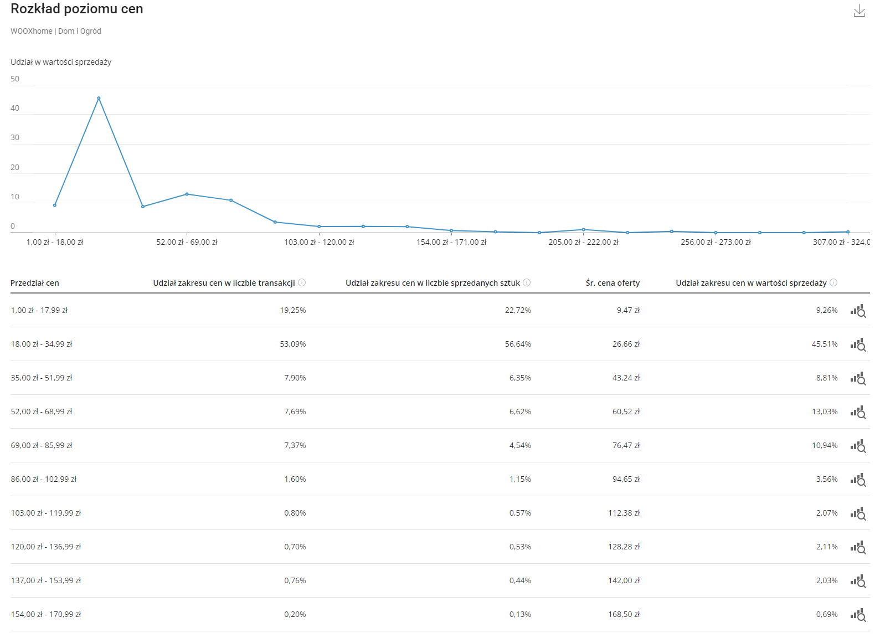Show info tooltip for sales value share
The width and height of the screenshot is (880, 643).
tap(833, 282)
